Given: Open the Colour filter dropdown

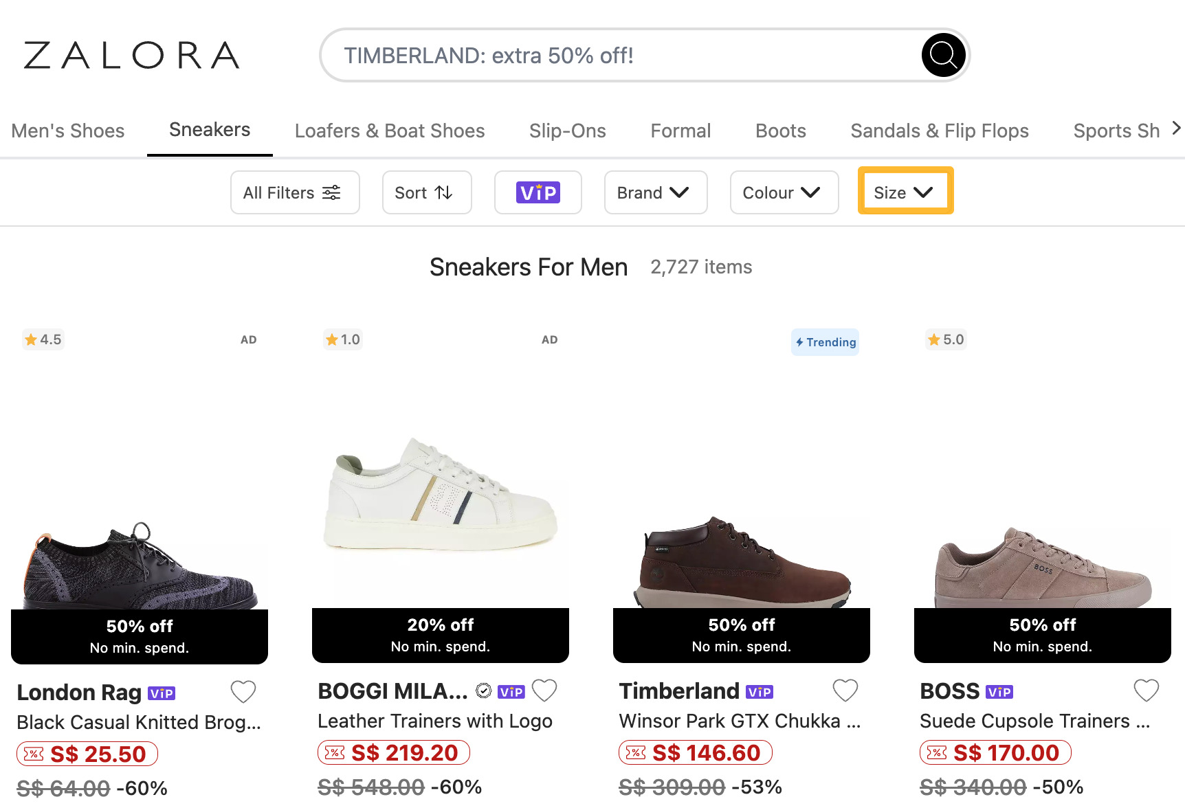Looking at the screenshot, I should [x=784, y=192].
